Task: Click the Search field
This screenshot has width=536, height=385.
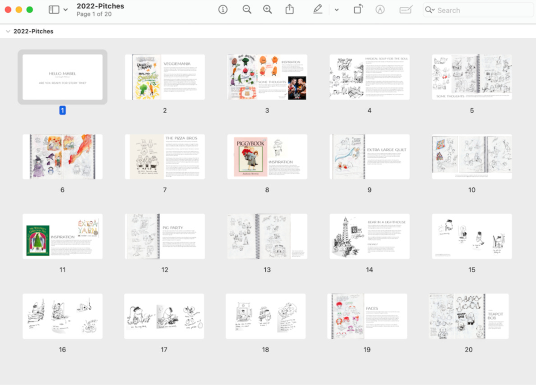Action: point(478,10)
